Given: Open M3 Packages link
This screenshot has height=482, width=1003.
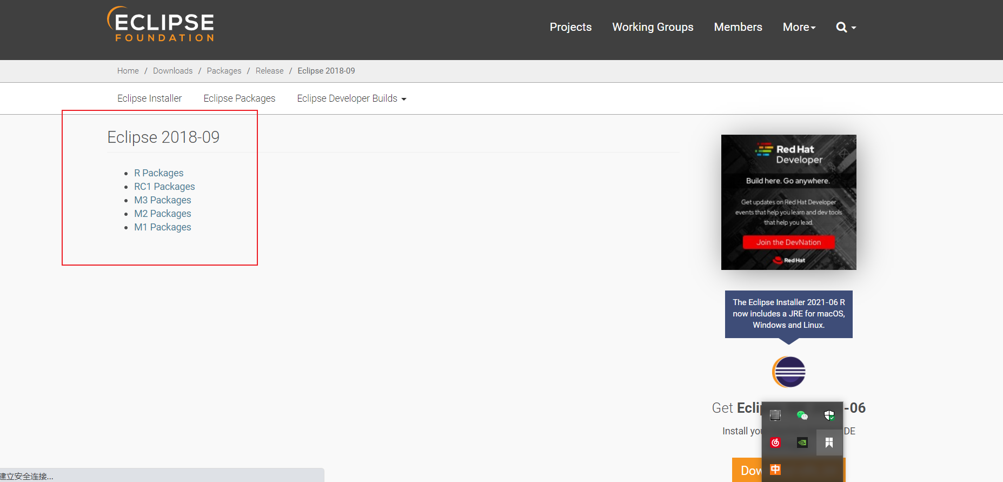Looking at the screenshot, I should pos(163,200).
